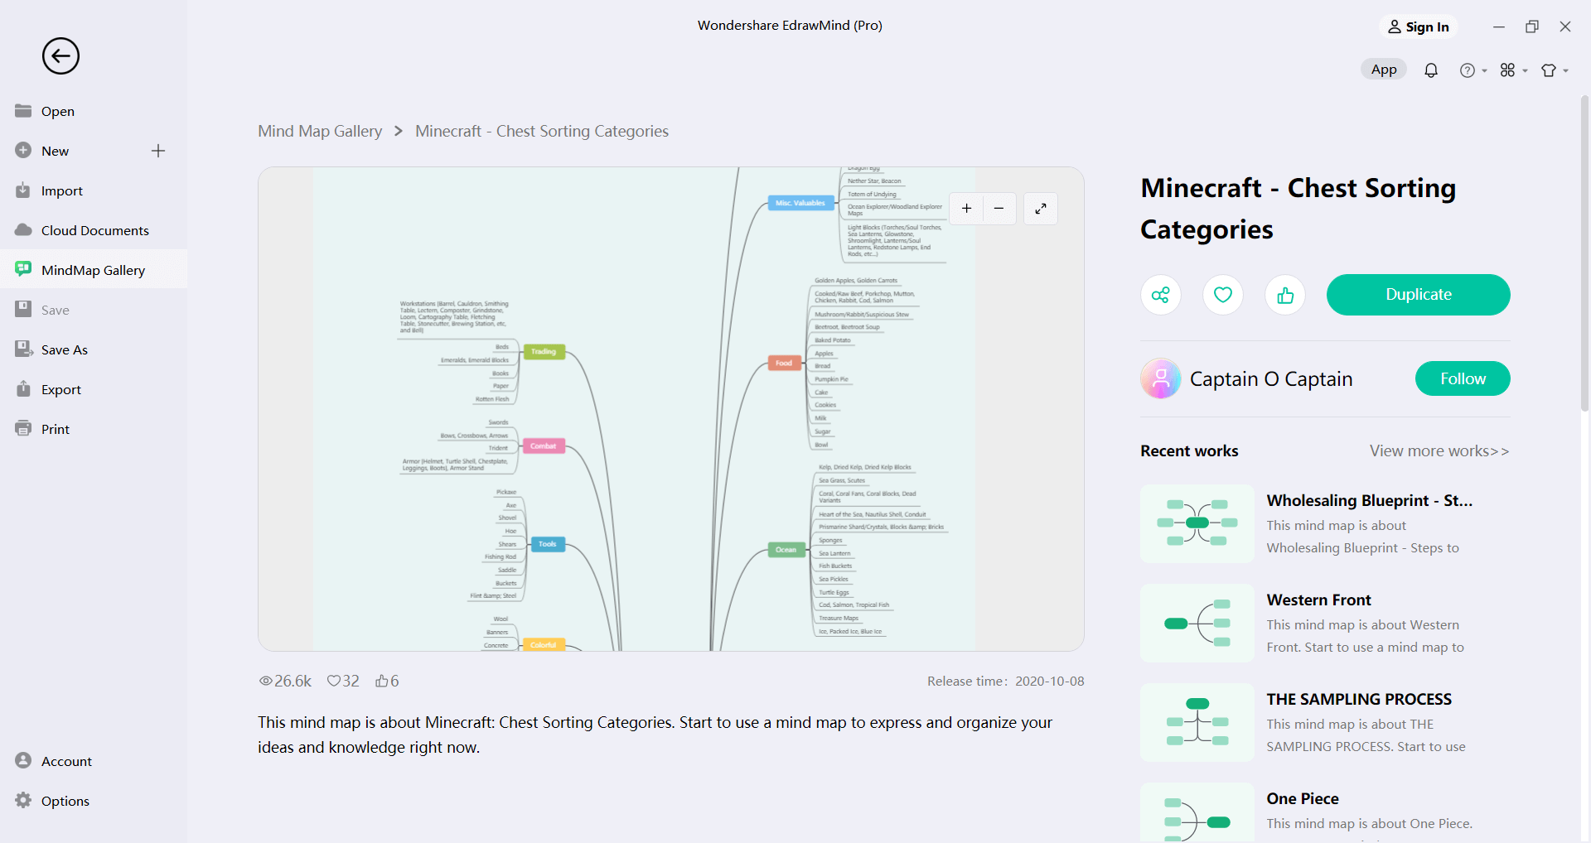Click the Colorful node in preview
1591x843 pixels.
click(544, 645)
